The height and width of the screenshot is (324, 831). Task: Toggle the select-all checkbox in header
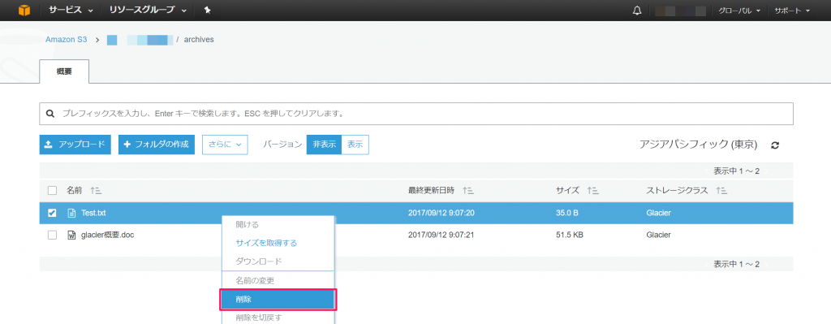tap(52, 190)
